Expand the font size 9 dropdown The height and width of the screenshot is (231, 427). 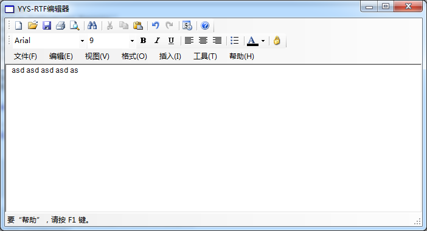[132, 41]
